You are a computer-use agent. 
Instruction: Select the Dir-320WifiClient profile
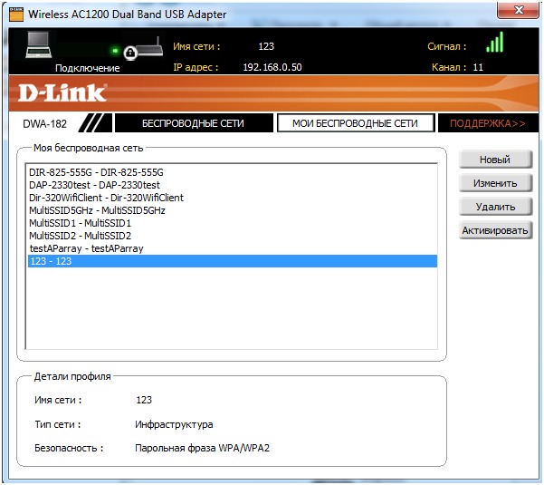click(x=106, y=198)
